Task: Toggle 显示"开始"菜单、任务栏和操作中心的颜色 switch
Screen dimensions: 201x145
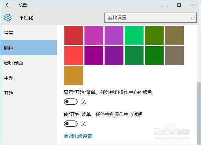Action: pyautogui.click(x=71, y=102)
